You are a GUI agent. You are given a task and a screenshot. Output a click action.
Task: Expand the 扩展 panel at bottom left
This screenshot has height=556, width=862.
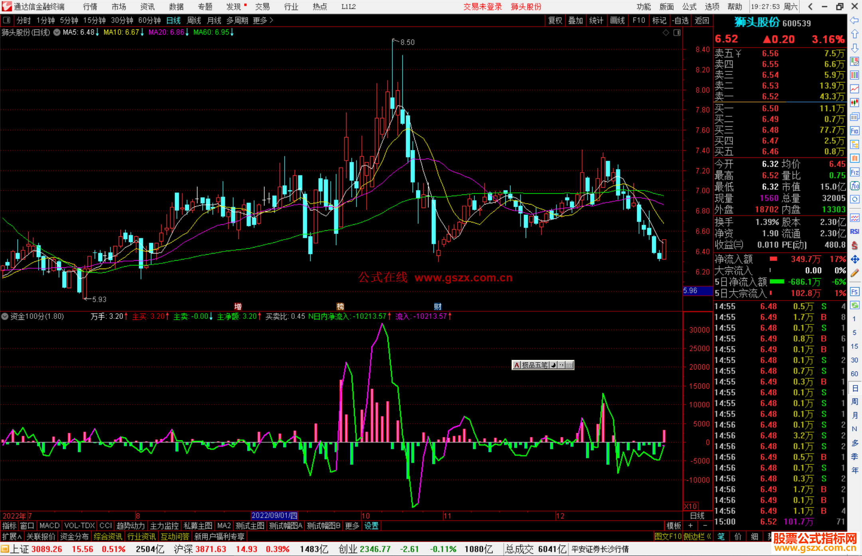[x=12, y=537]
